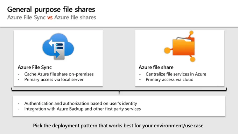Click the Azure File Sync cloud icon
238x134 pixels.
(x=58, y=47)
